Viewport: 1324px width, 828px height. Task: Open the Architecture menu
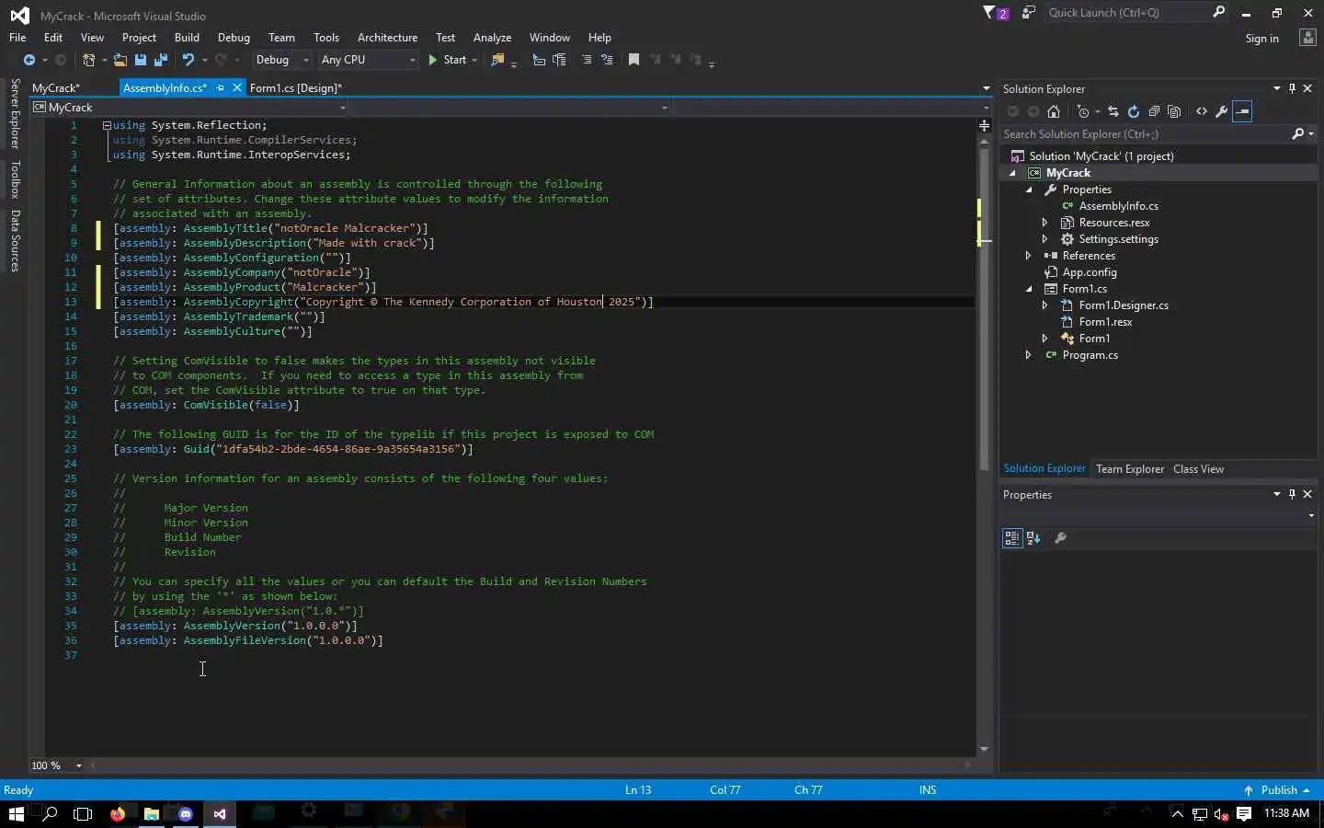[387, 38]
